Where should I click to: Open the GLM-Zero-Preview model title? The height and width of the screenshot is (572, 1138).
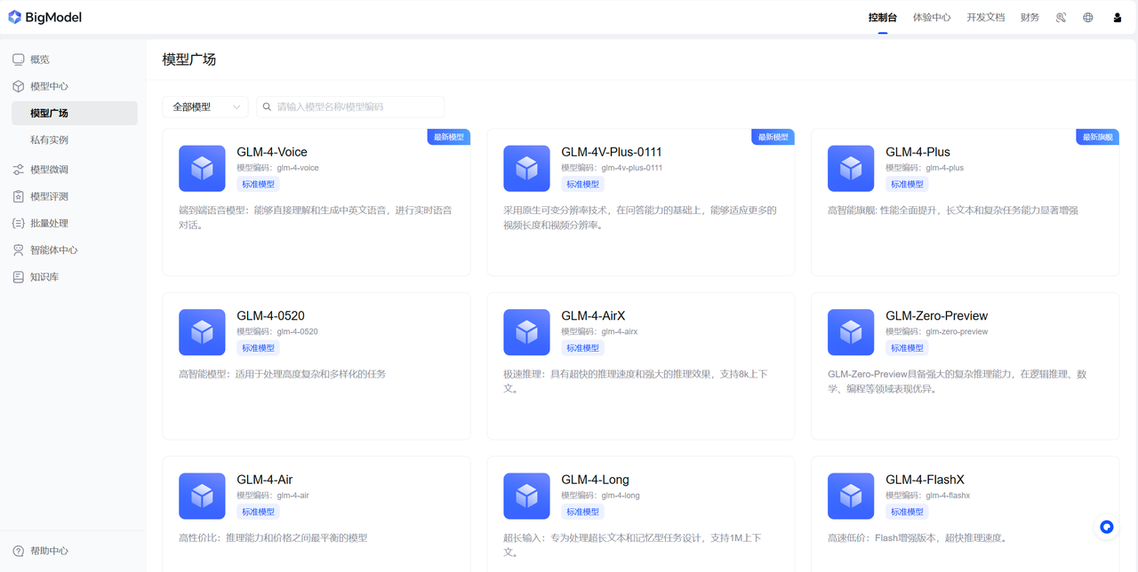937,316
